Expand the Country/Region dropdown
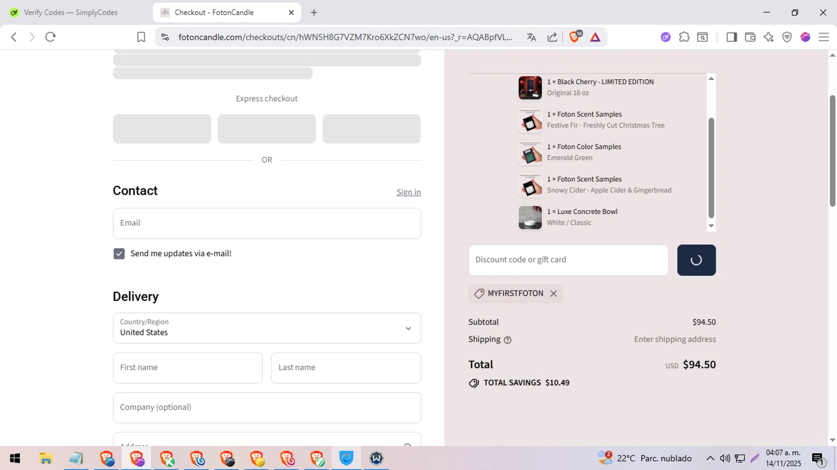Screen dimensions: 837x470 pyautogui.click(x=267, y=328)
